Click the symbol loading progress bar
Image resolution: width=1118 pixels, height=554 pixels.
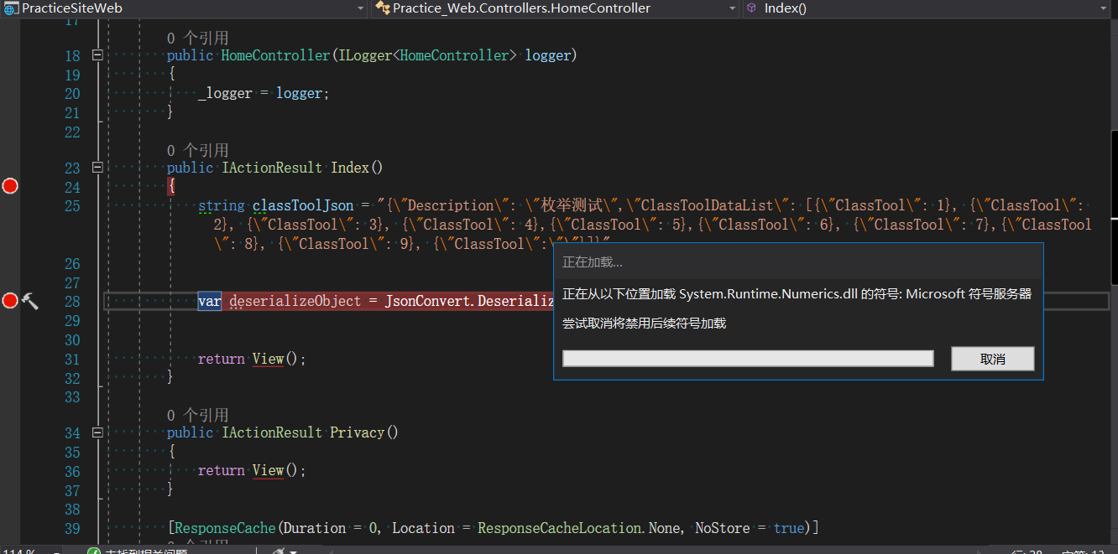tap(747, 358)
